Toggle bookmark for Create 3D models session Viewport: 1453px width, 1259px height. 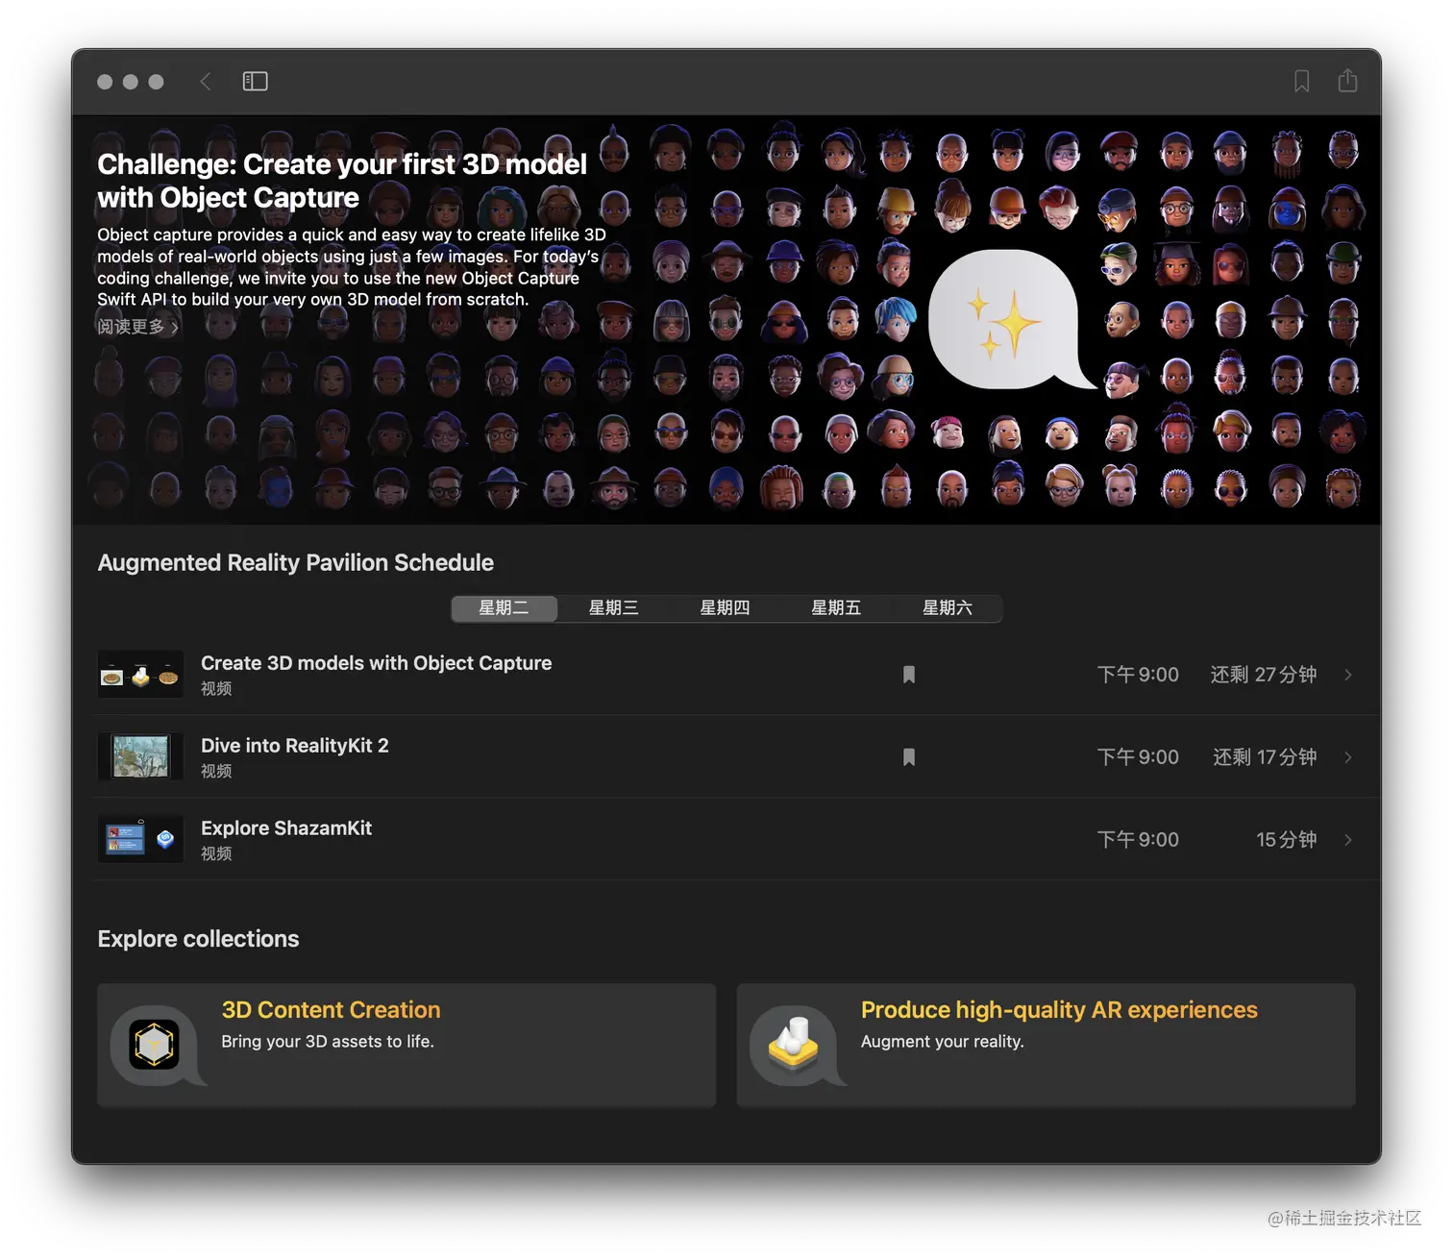(x=909, y=675)
